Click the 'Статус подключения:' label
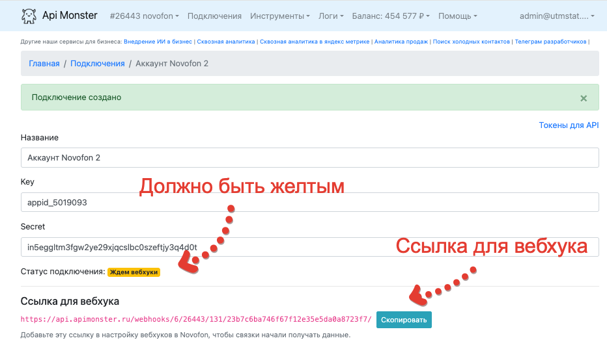The image size is (607, 349). pos(63,272)
